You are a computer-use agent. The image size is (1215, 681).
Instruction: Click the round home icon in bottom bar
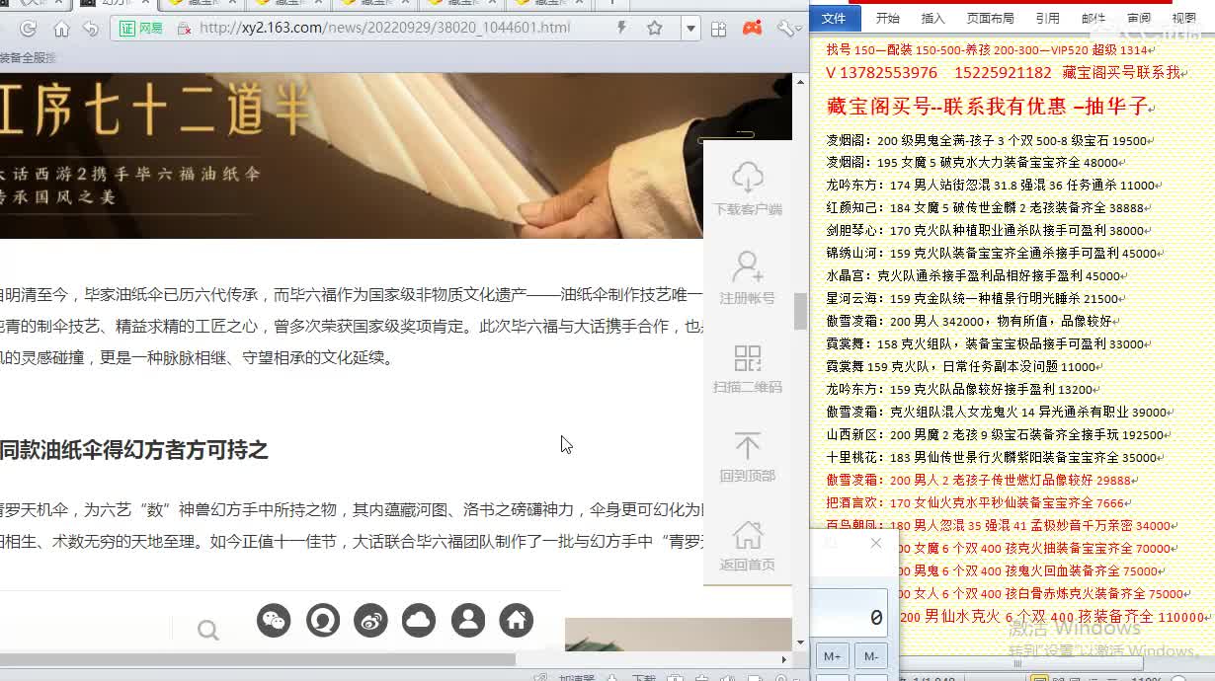coord(516,620)
